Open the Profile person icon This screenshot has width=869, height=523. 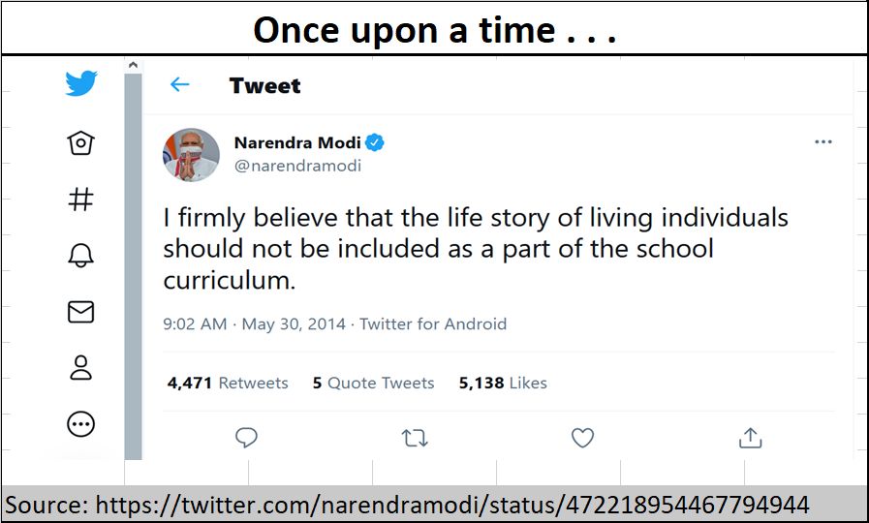click(x=81, y=367)
